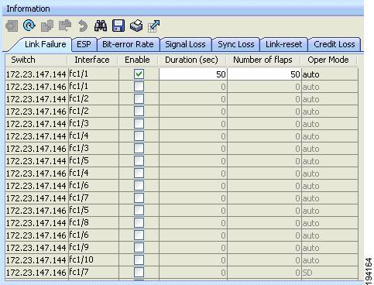Select the fc1/9 interface cell
Image resolution: width=374 pixels, height=285 pixels.
94,248
